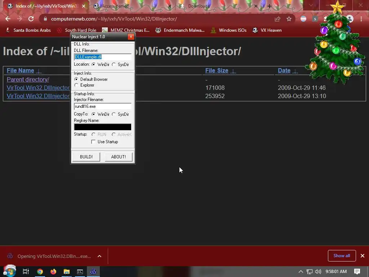Screen dimensions: 369x277
Task: Sort listing by File Size header
Action: (x=217, y=70)
